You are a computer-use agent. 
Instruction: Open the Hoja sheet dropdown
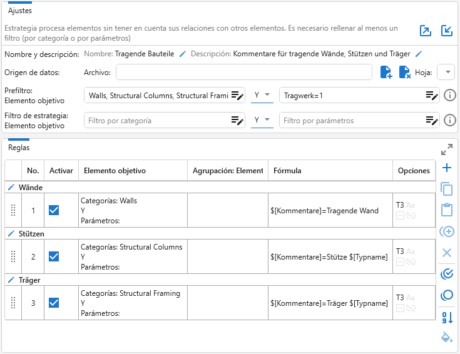[x=446, y=72]
